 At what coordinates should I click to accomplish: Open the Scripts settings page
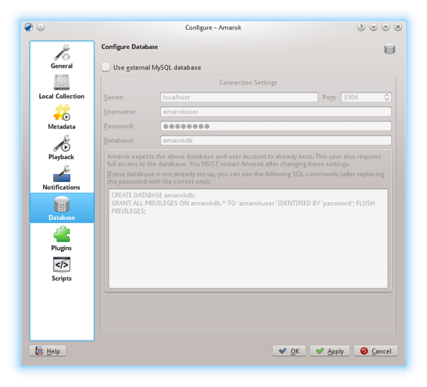pos(62,269)
